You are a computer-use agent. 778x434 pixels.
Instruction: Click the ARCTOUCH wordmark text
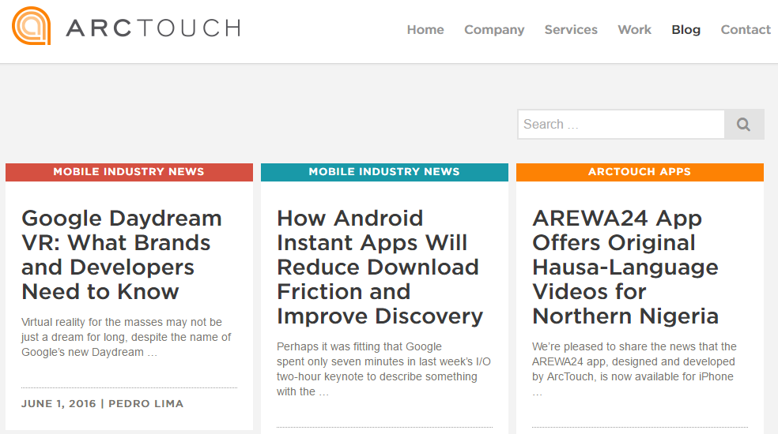click(153, 28)
